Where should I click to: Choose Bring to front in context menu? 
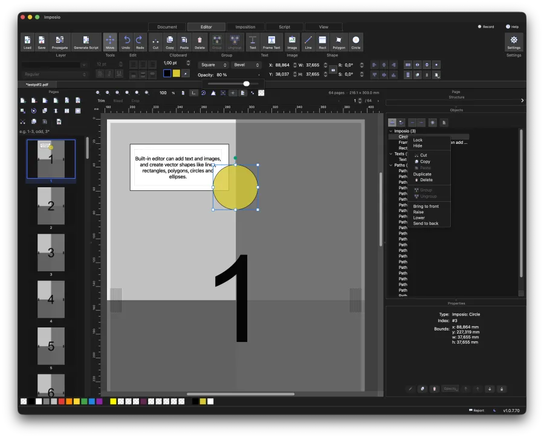point(426,207)
